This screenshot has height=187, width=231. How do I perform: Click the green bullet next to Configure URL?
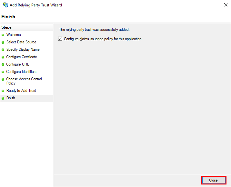click(x=3, y=65)
